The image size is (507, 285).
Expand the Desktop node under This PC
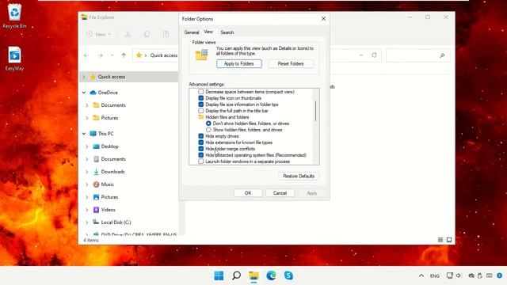coord(87,146)
